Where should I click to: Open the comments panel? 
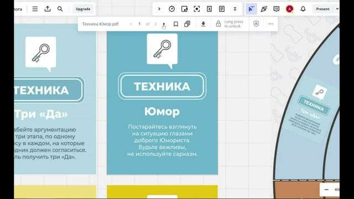coord(277,9)
